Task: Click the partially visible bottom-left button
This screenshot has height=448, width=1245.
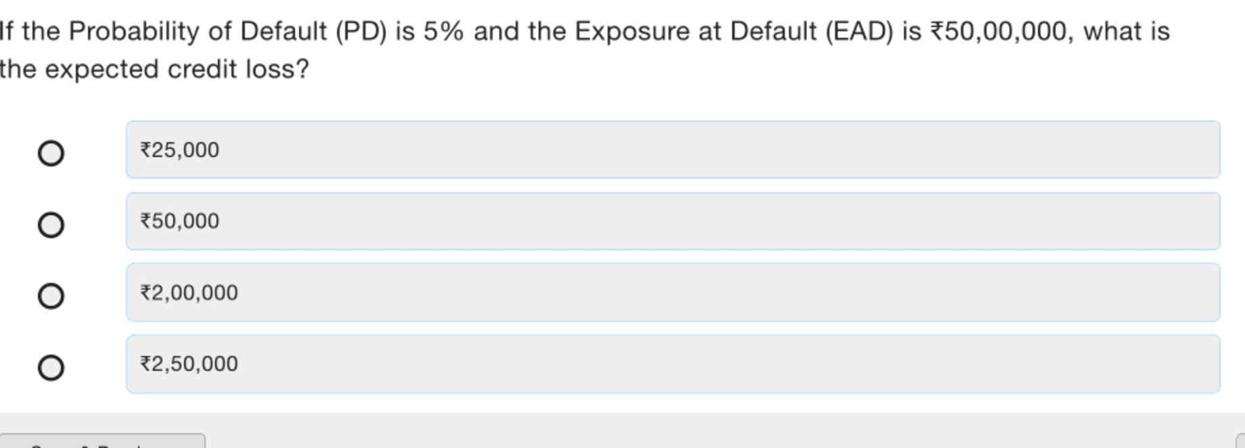Action: click(x=101, y=441)
